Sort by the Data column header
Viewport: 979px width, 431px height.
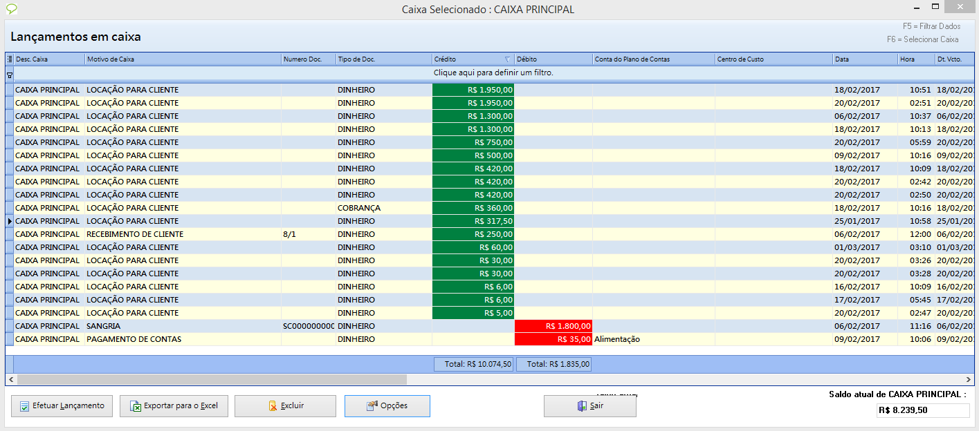coord(865,59)
